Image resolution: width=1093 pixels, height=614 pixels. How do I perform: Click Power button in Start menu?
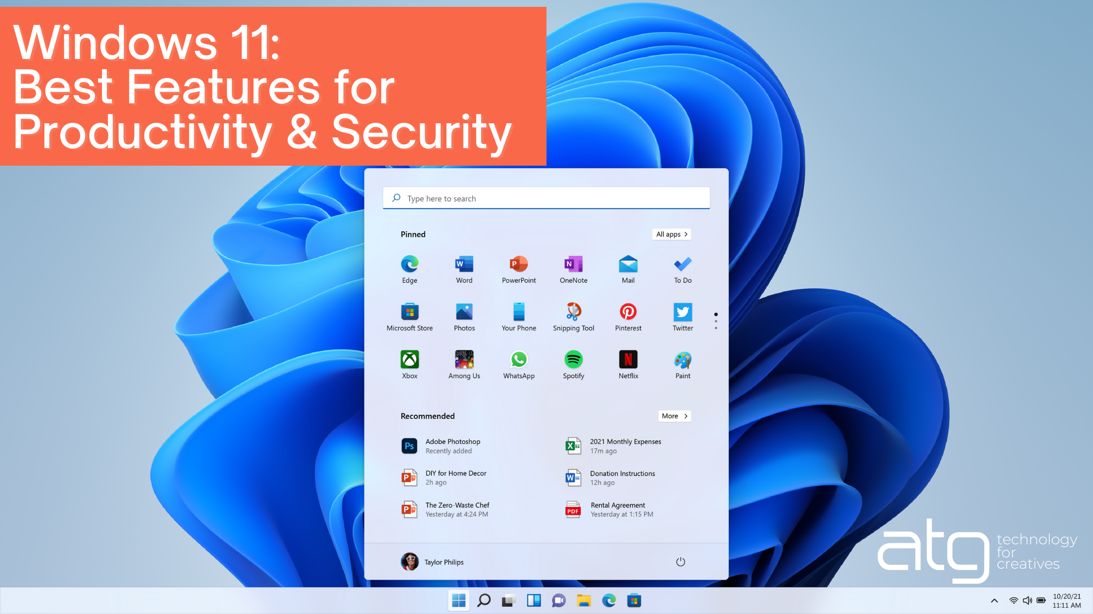[680, 561]
